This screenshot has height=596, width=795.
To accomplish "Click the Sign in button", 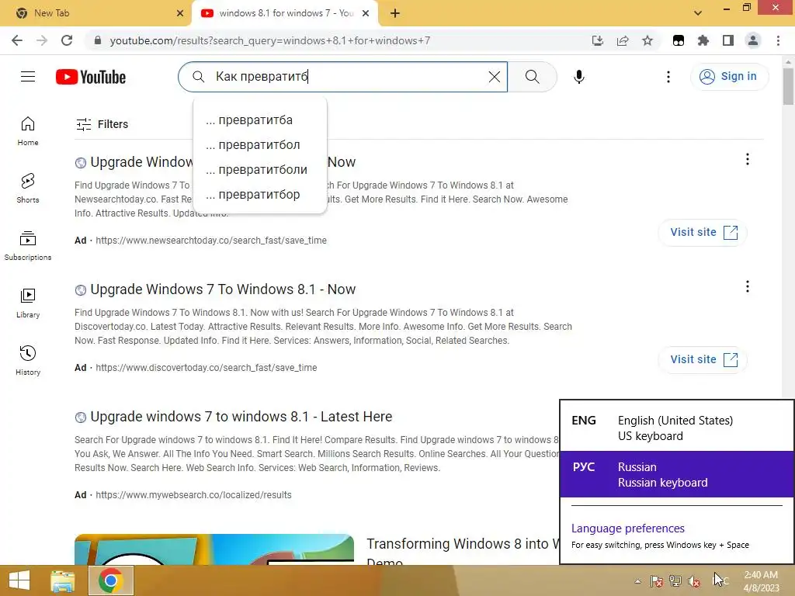I will (728, 77).
